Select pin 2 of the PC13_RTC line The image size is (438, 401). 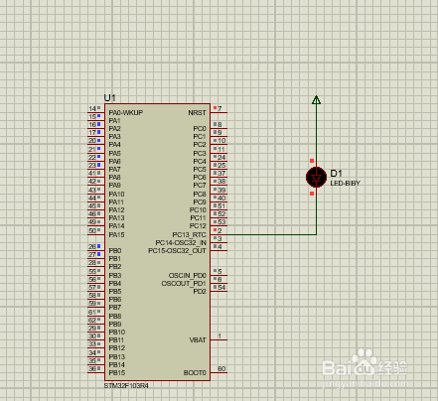coord(219,230)
